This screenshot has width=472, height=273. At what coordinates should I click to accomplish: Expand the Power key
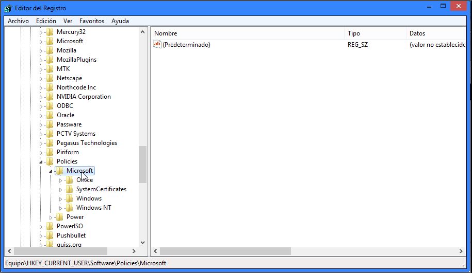pos(51,217)
